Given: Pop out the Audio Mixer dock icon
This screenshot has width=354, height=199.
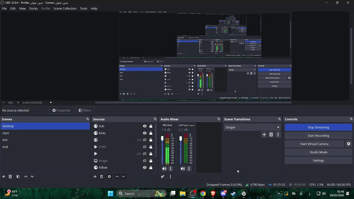Looking at the screenshot, I should tap(219, 119).
